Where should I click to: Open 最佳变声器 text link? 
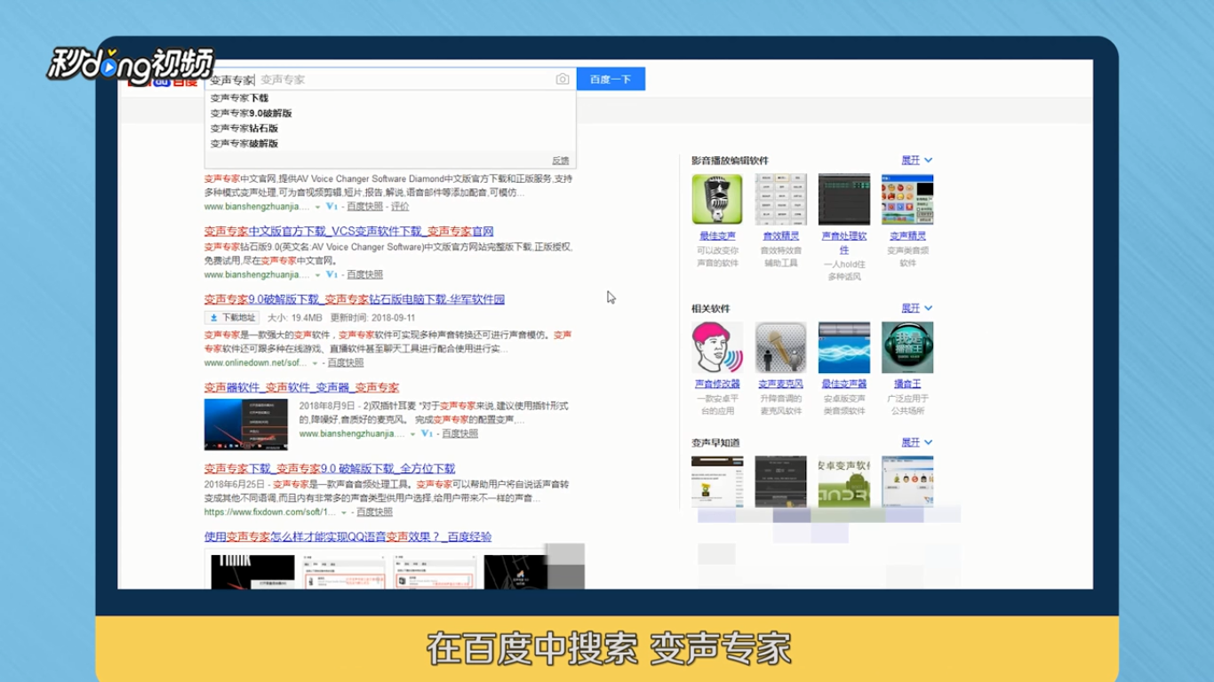pos(843,384)
